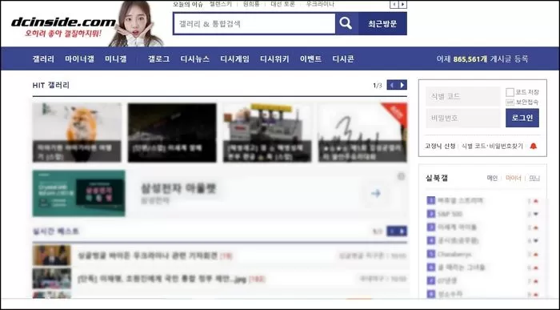Open the 디시뉴스 menu

(x=195, y=59)
